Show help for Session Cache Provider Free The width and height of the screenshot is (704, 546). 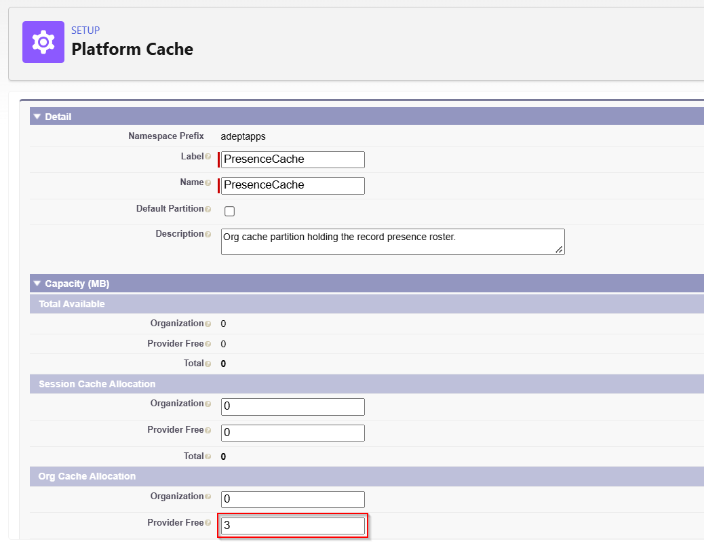208,431
